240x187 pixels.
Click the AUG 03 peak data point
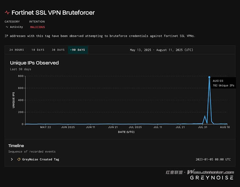[x=209, y=77]
